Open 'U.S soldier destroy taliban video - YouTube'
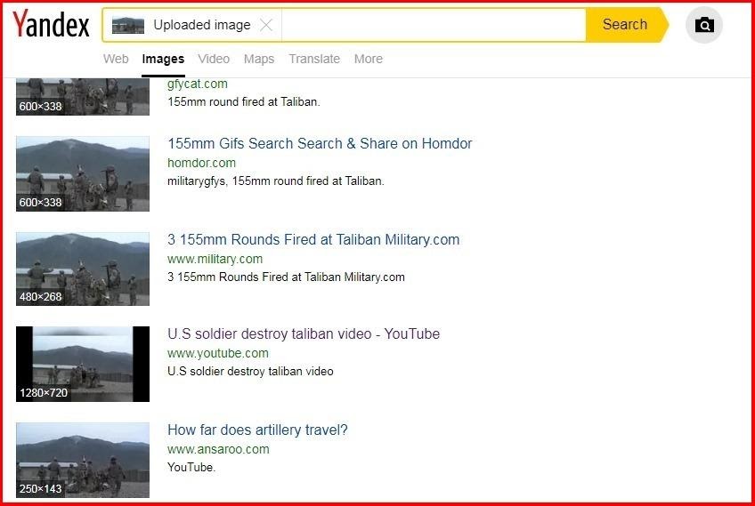Screen dimensions: 755x506 (x=304, y=333)
